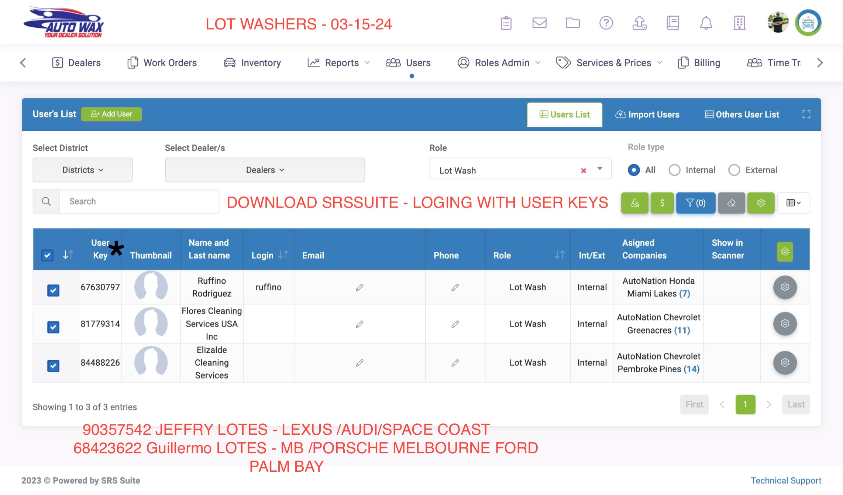The image size is (843, 495).
Task: Toggle fullscreen expand icon in panel header
Action: (806, 115)
